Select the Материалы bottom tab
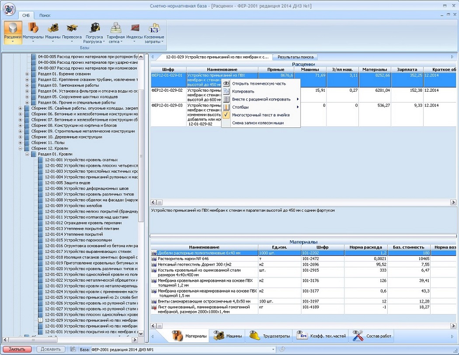Viewport: 459px width, 355px height. point(189,336)
